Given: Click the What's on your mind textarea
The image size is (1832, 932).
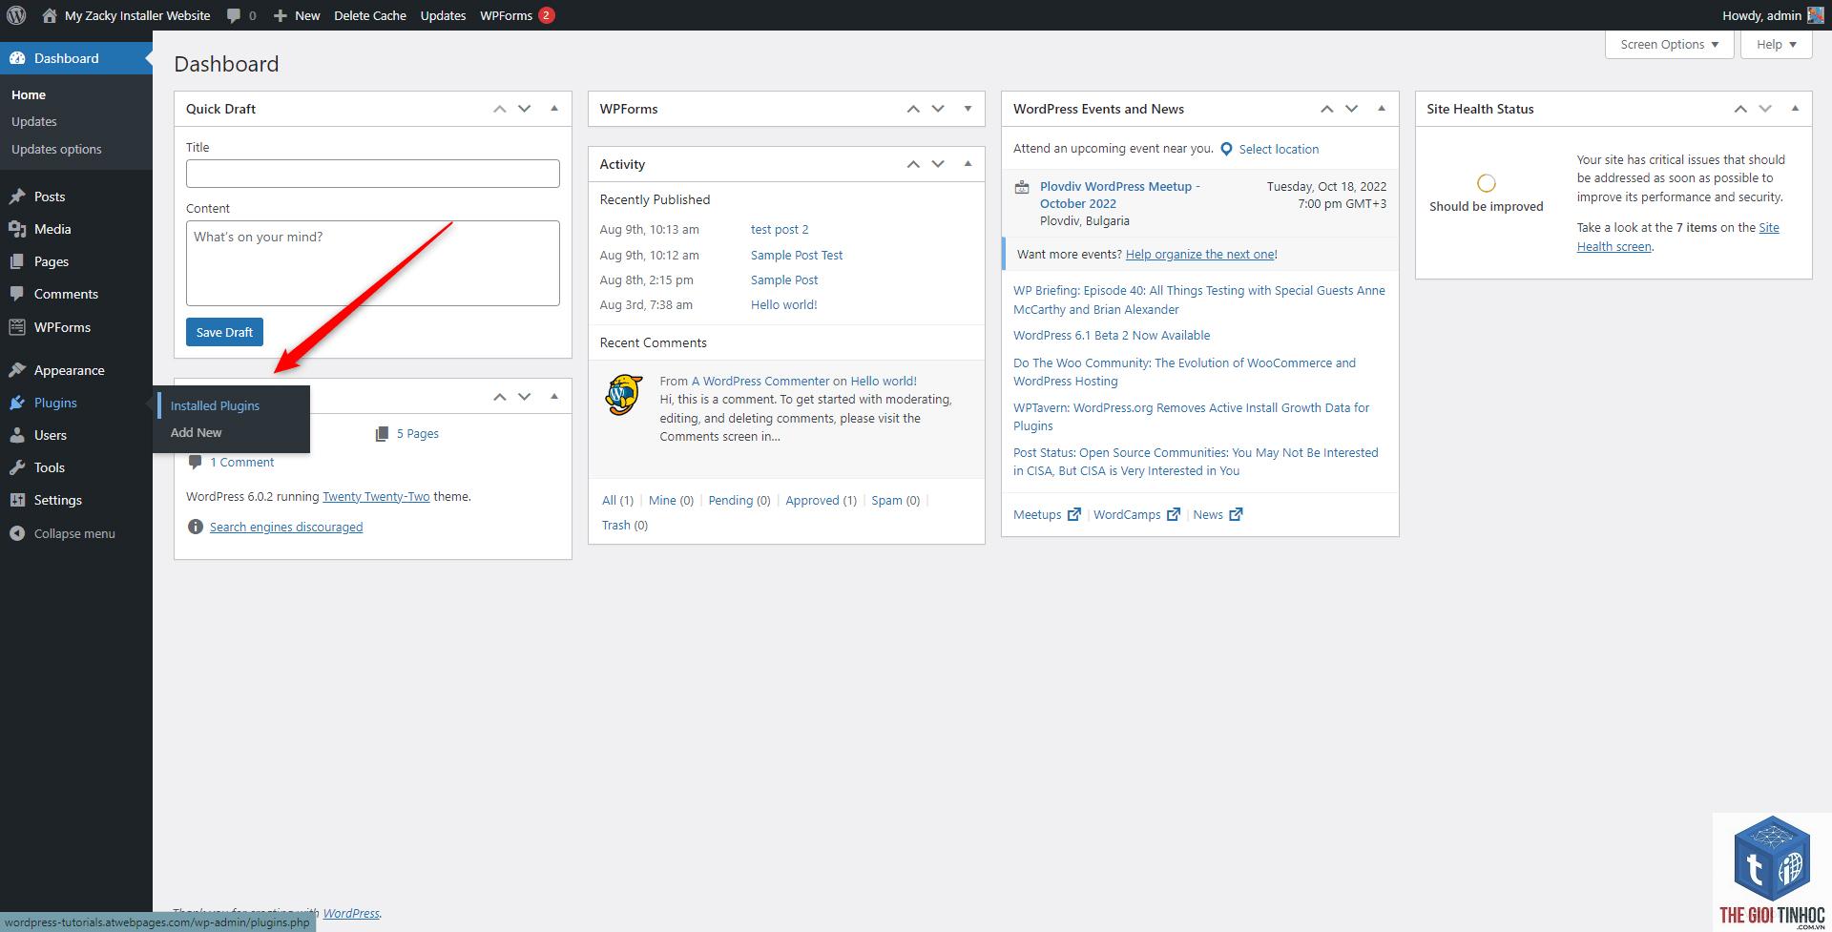Looking at the screenshot, I should pos(373,263).
